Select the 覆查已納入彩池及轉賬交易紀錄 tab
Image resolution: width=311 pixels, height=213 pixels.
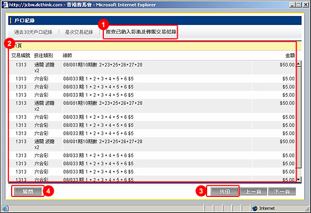coord(141,32)
